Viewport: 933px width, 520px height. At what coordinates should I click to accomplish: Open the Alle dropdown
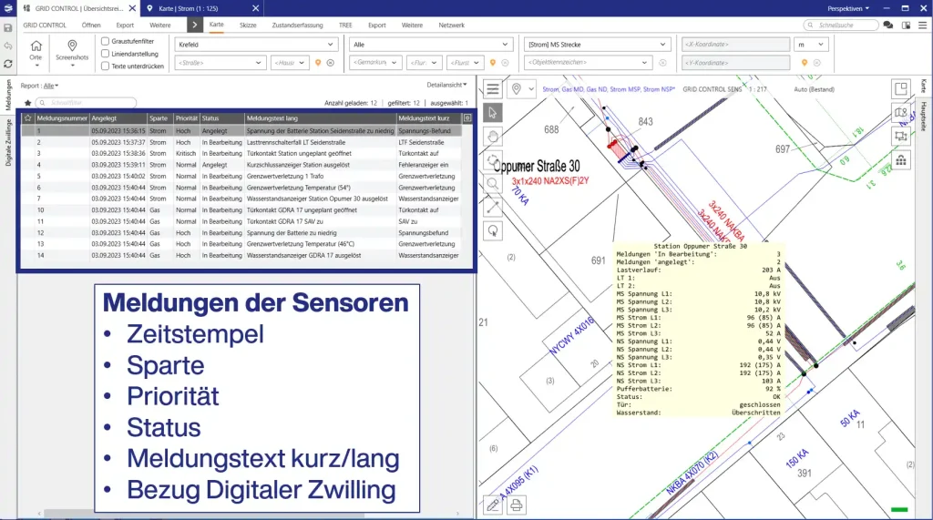pyautogui.click(x=431, y=44)
